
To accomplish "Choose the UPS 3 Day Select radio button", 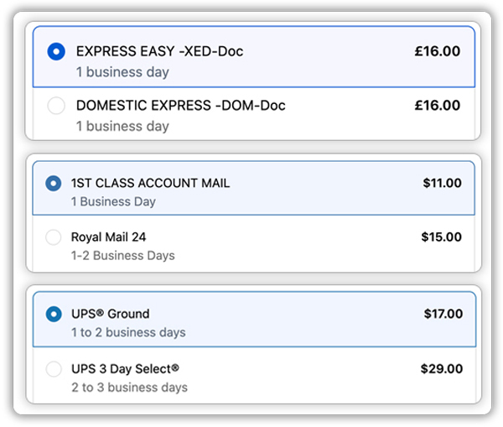I will (x=54, y=368).
